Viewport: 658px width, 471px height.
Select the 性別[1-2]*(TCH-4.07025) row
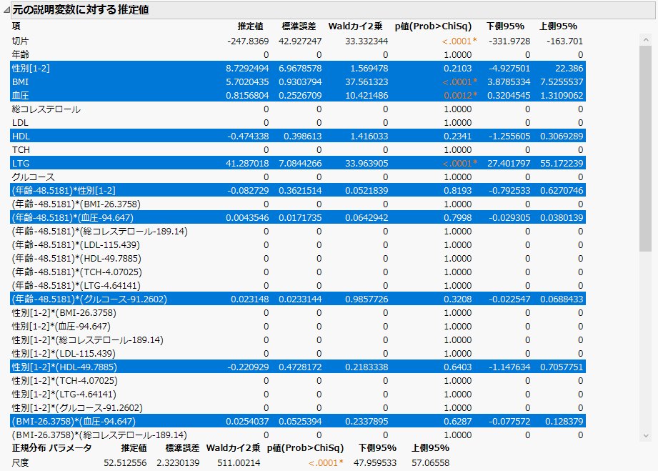[298, 380]
